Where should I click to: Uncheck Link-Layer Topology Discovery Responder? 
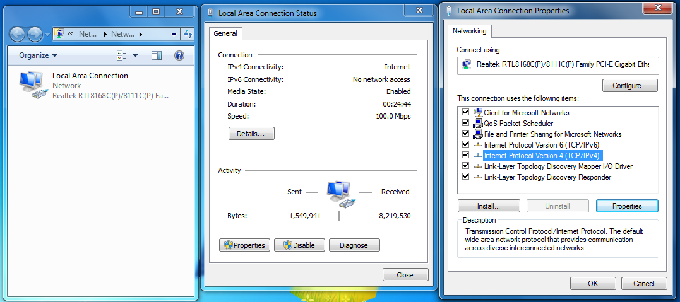click(466, 177)
